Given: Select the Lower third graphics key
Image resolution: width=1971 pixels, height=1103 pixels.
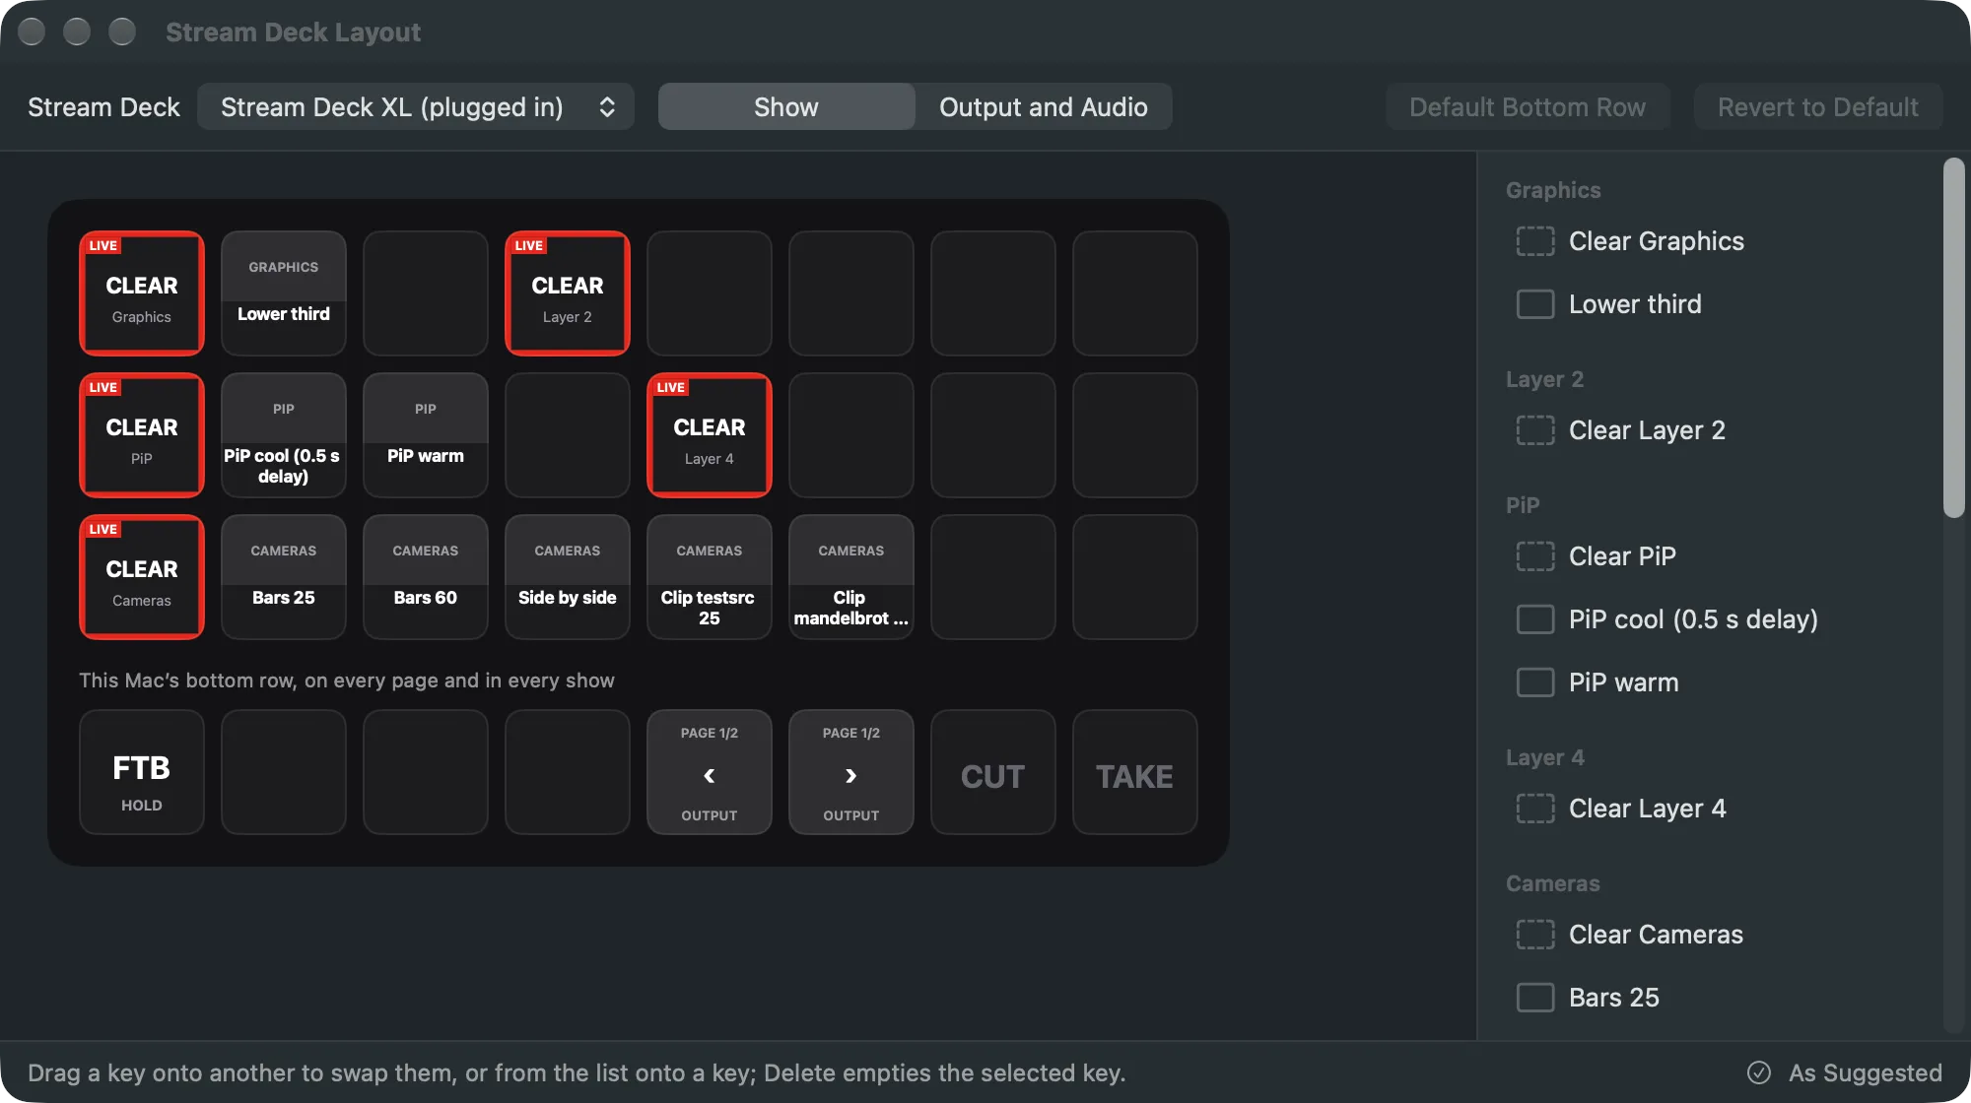Looking at the screenshot, I should 284,293.
